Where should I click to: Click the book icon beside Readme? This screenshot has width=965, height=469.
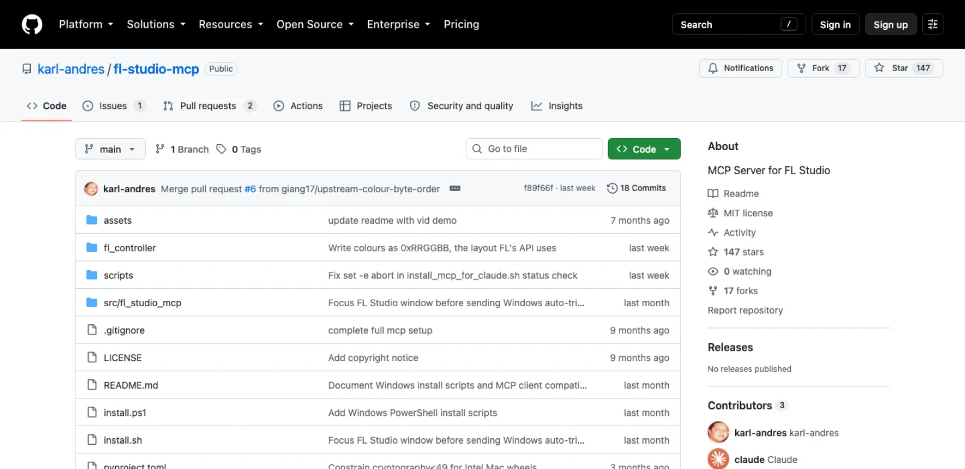coord(713,194)
